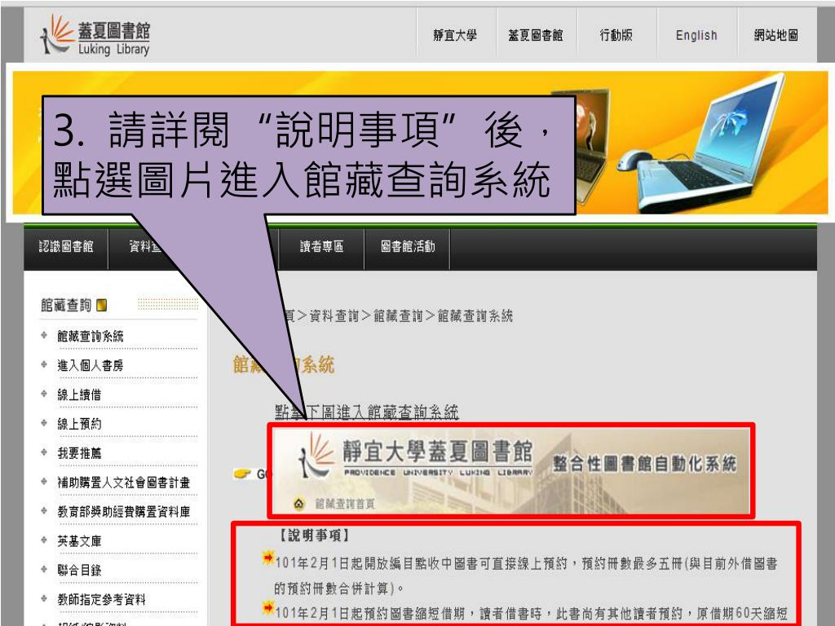Open the 認識圖書館 menu
Screen dimensions: 835x626
[66, 246]
